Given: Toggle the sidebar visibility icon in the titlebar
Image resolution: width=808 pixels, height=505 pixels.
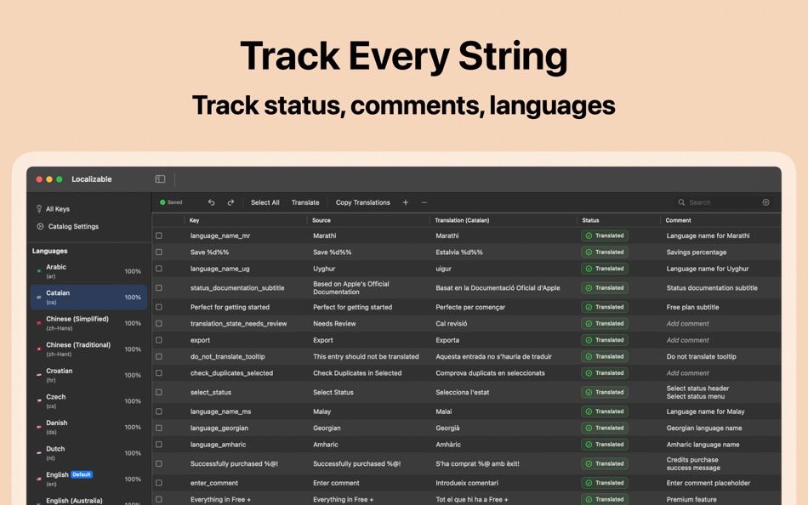Looking at the screenshot, I should (x=160, y=179).
